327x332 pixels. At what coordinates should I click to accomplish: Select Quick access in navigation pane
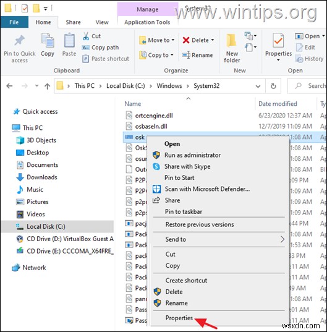(x=35, y=111)
